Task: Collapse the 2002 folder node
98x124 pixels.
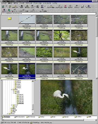Action: (x=13, y=93)
